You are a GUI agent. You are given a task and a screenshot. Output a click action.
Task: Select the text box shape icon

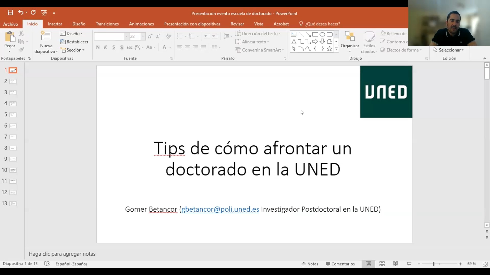293,34
